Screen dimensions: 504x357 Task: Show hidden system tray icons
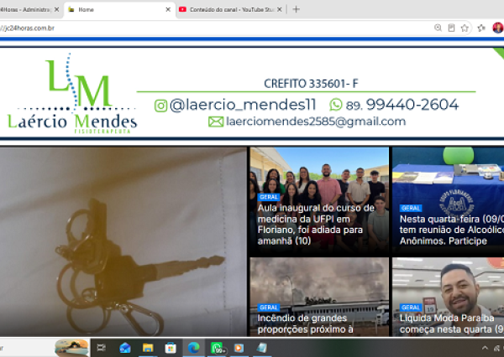tap(485, 348)
